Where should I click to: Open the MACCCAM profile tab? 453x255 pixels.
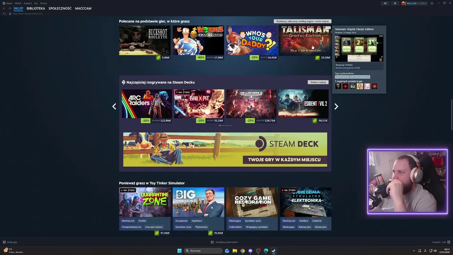pos(83,8)
